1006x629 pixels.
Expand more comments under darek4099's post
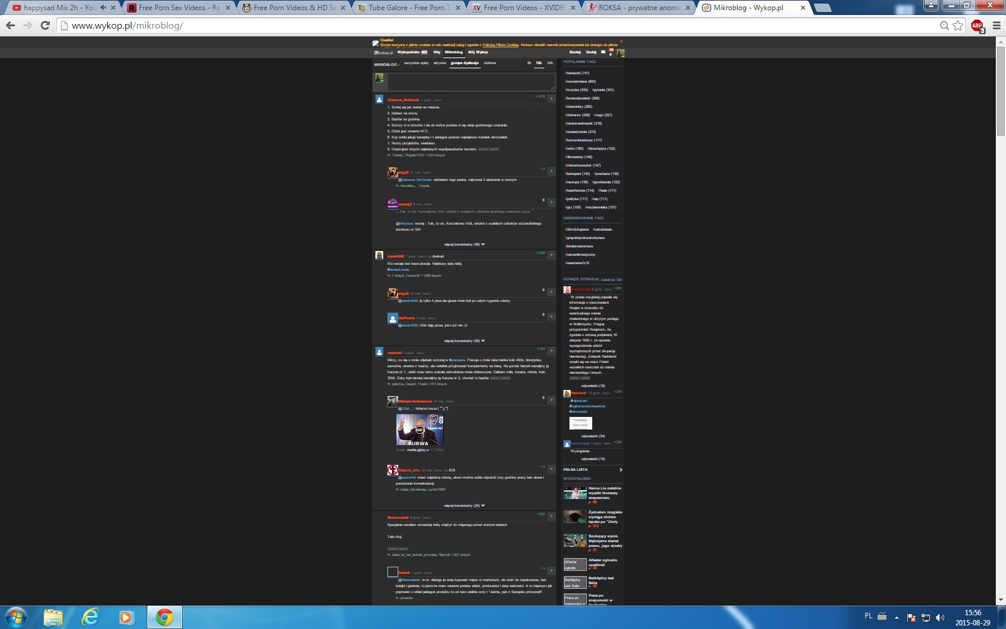465,341
